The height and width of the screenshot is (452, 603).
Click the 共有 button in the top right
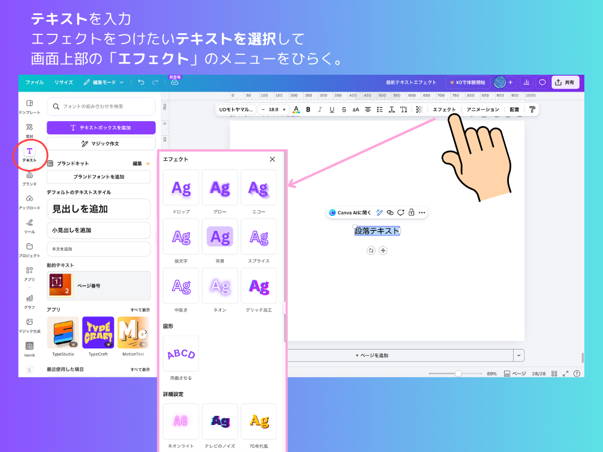coord(566,82)
